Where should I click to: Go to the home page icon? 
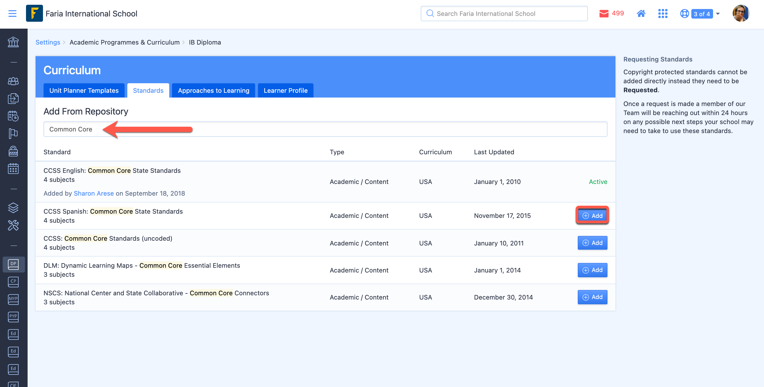(x=641, y=14)
